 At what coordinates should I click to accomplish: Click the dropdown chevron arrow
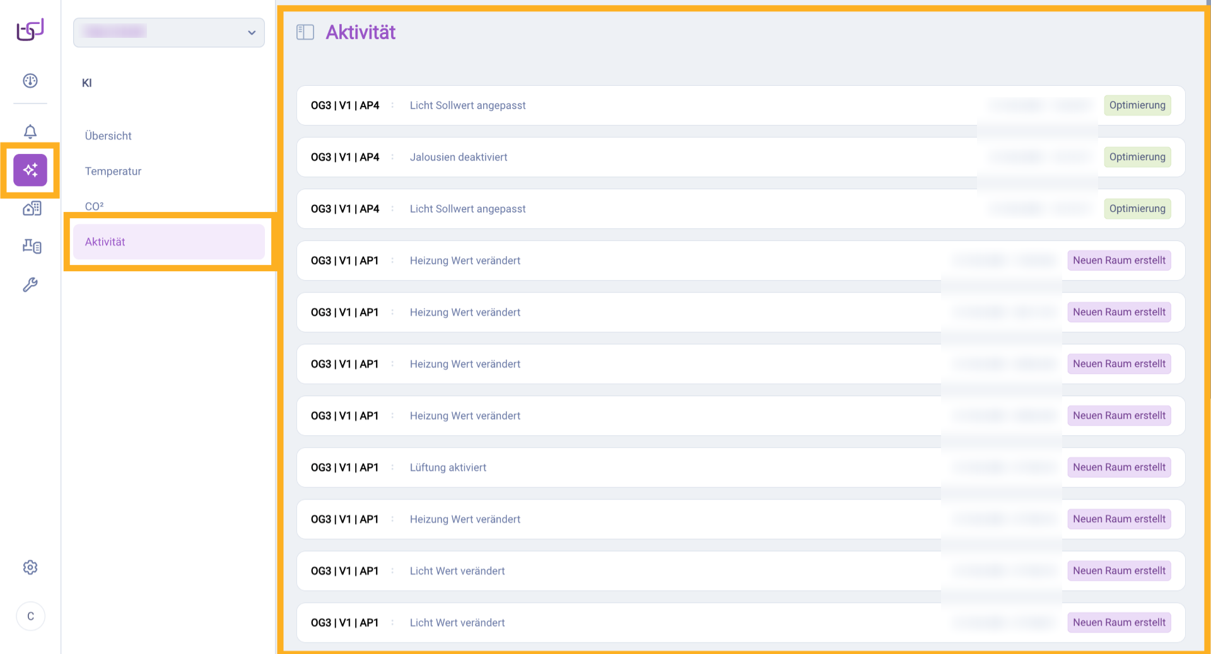tap(252, 33)
